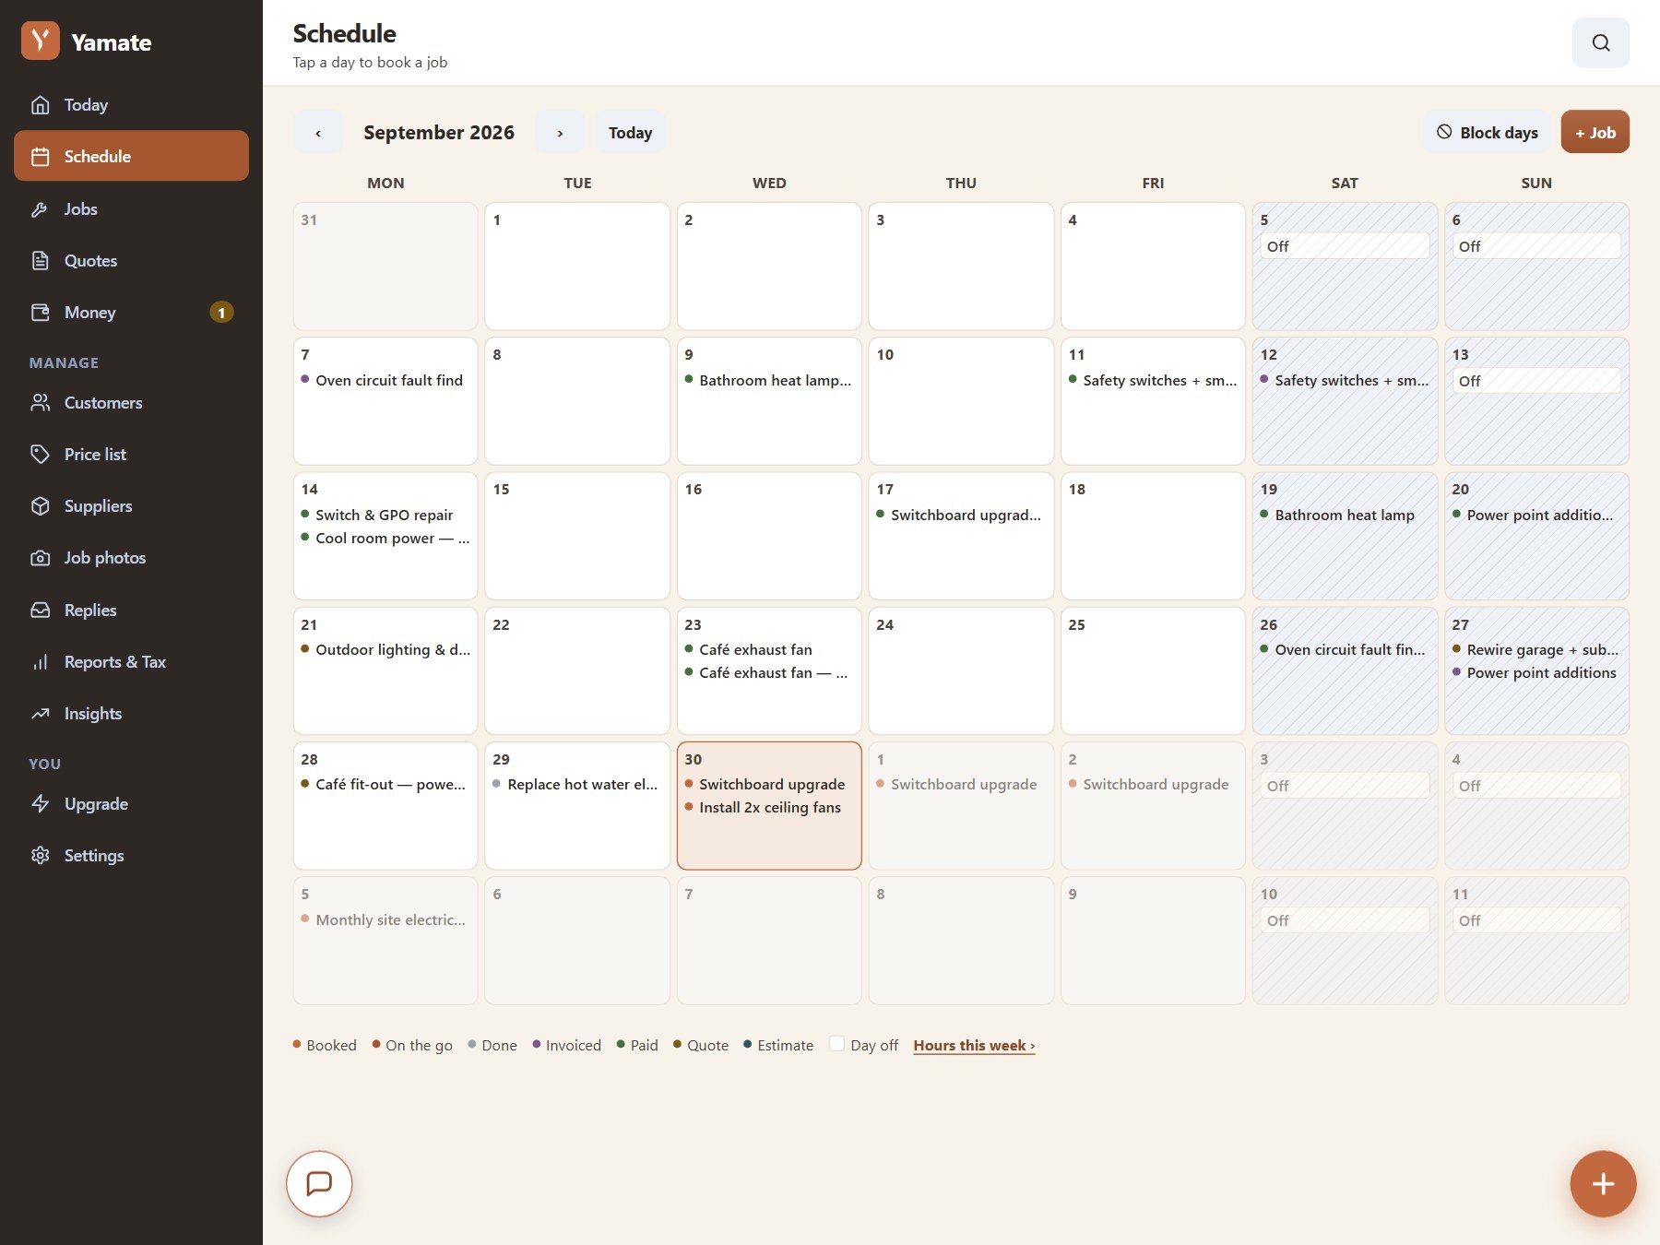Click the Yamate logo icon
1660x1245 pixels.
[41, 41]
